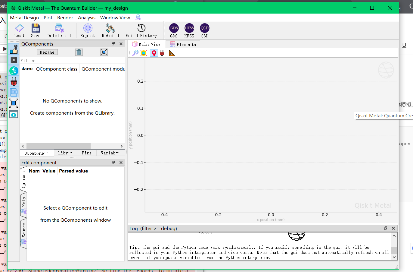
Task: Click the QComponent module column header
Action: [102, 69]
